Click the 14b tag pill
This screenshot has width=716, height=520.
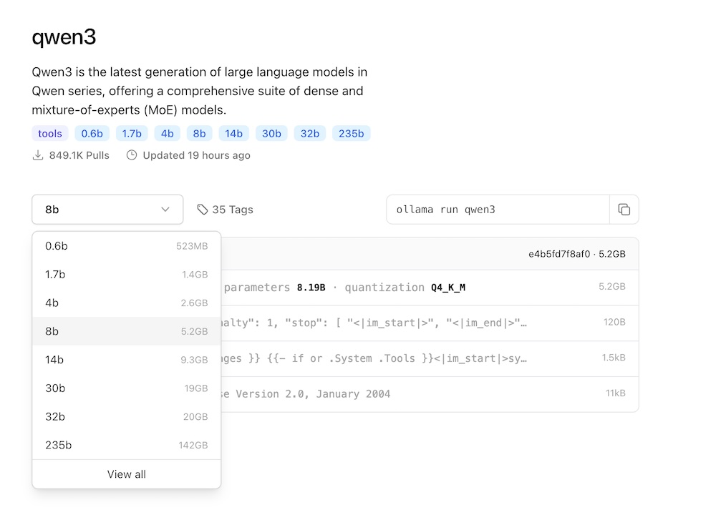click(233, 133)
